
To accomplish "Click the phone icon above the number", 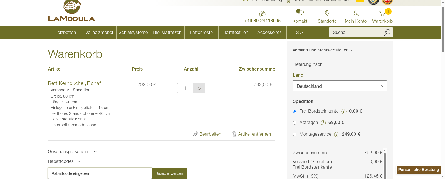I will point(262,14).
